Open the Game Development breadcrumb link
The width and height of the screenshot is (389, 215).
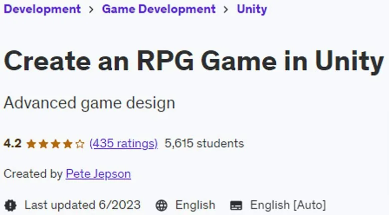159,9
